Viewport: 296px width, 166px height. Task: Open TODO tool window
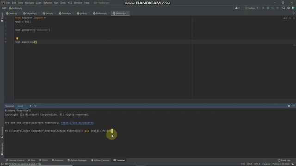click(x=43, y=160)
